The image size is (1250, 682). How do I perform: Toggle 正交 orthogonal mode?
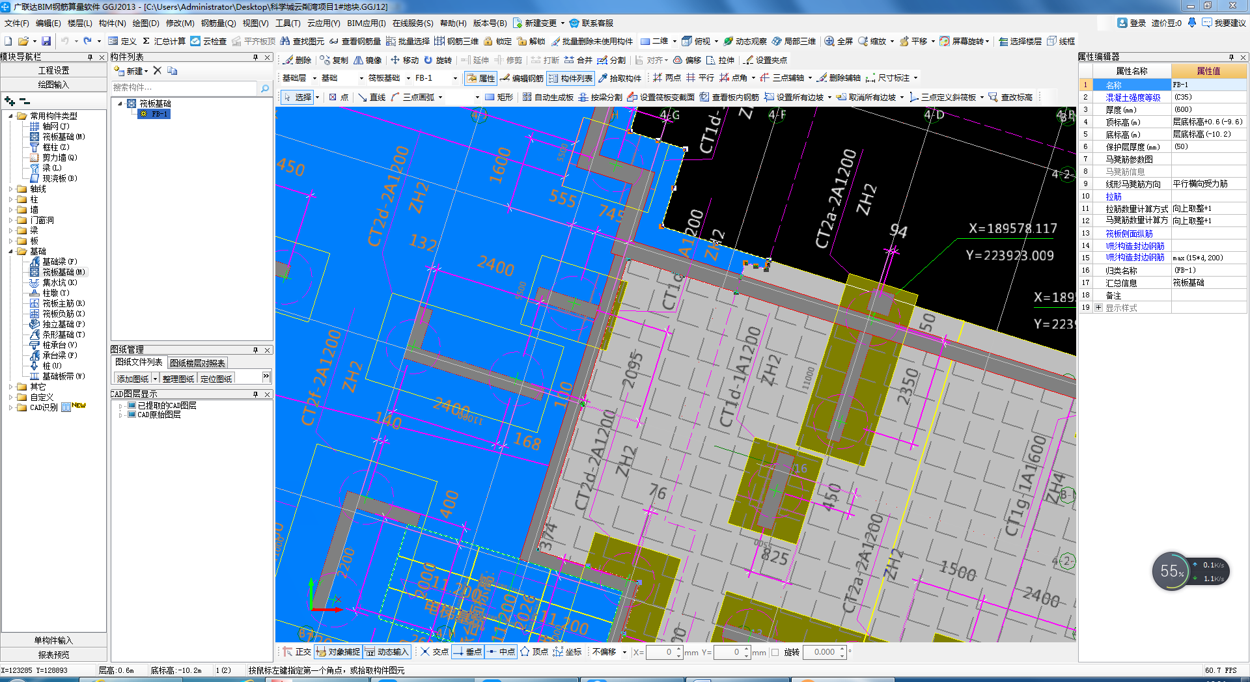pyautogui.click(x=296, y=651)
